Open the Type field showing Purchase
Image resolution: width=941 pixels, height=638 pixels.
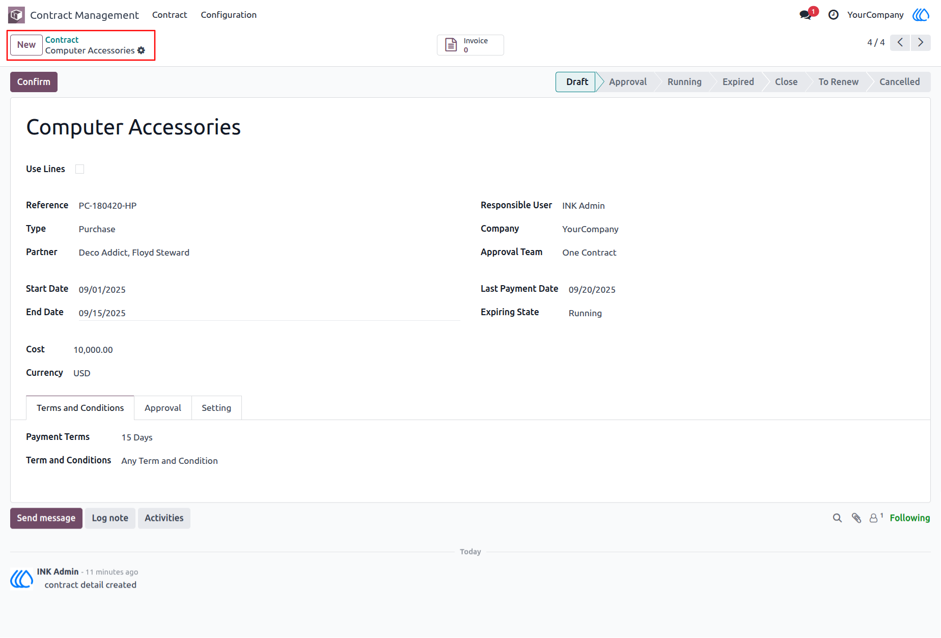(269, 229)
